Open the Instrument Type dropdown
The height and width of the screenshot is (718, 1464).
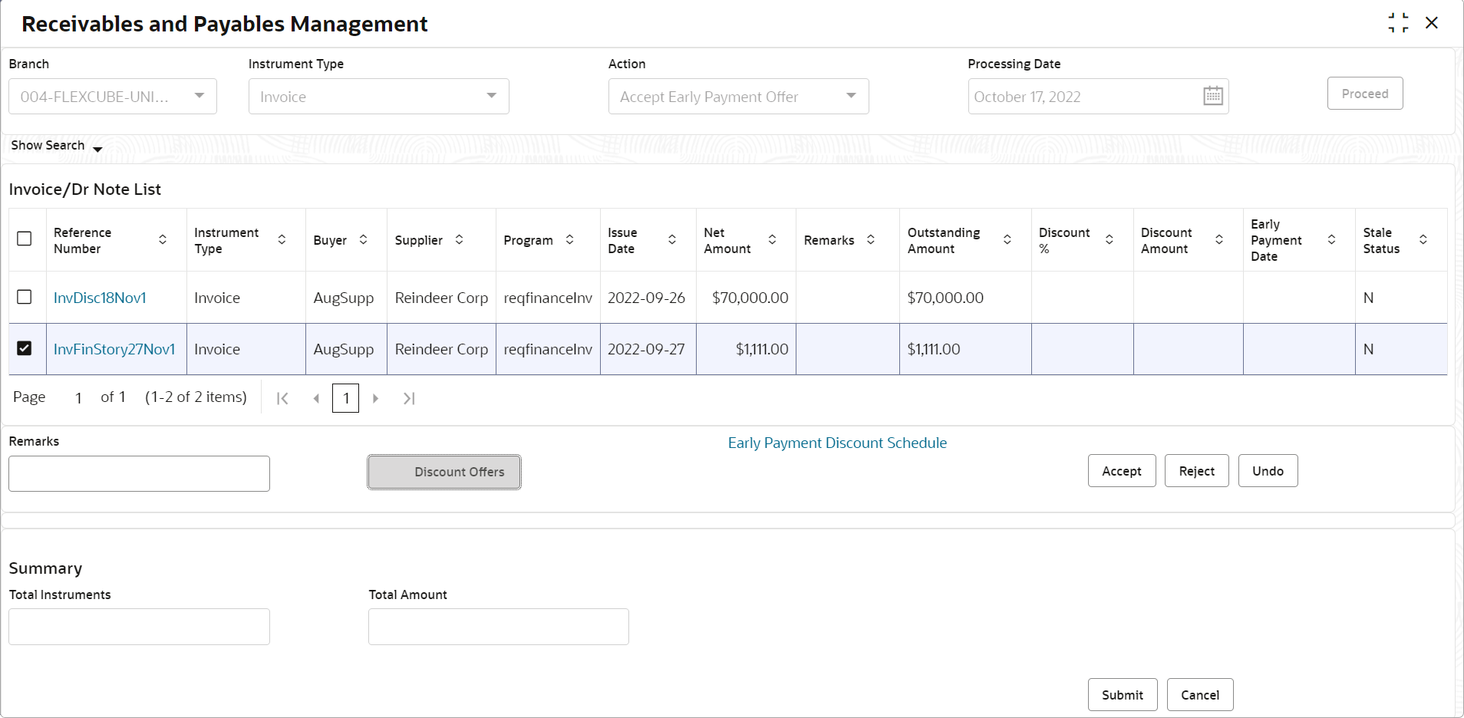click(379, 97)
